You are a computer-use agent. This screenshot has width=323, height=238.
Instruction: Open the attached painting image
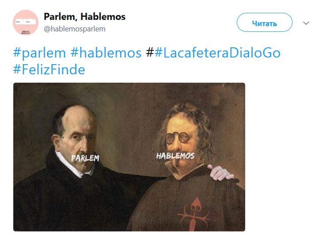(x=129, y=157)
